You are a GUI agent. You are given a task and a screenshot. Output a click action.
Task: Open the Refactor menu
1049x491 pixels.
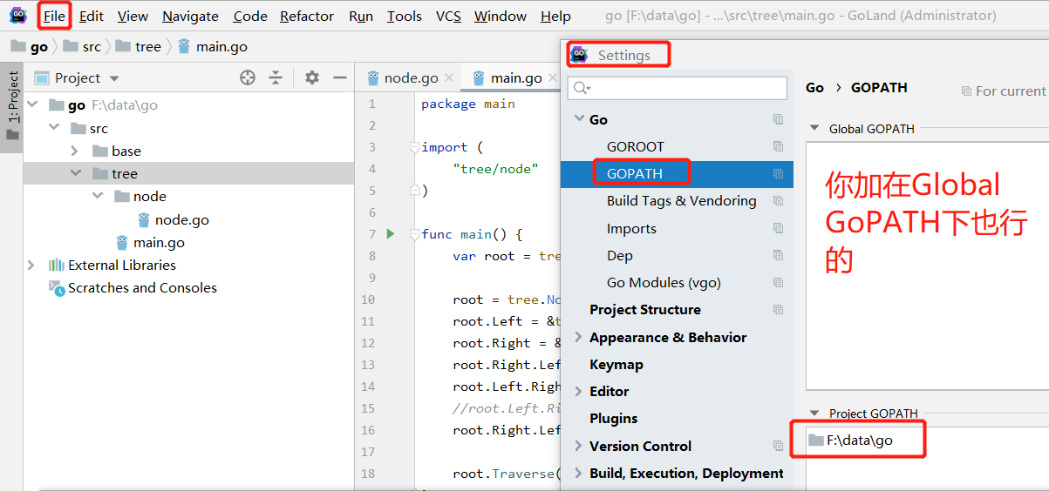pyautogui.click(x=307, y=16)
